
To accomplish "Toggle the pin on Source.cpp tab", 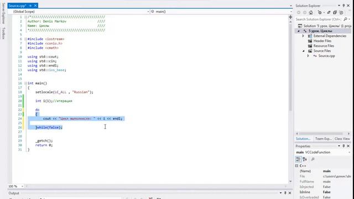I will pyautogui.click(x=30, y=6).
